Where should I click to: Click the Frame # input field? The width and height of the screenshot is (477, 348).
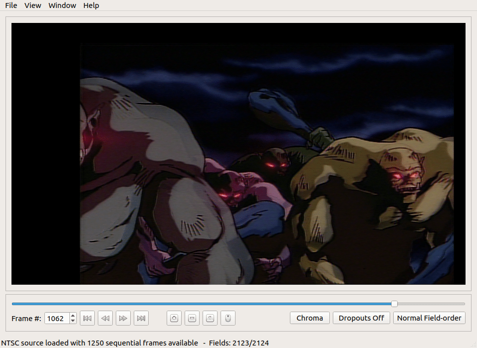click(x=57, y=318)
